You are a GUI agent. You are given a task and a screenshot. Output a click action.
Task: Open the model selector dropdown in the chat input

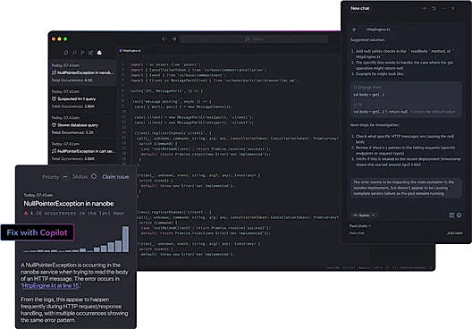pyautogui.click(x=364, y=215)
